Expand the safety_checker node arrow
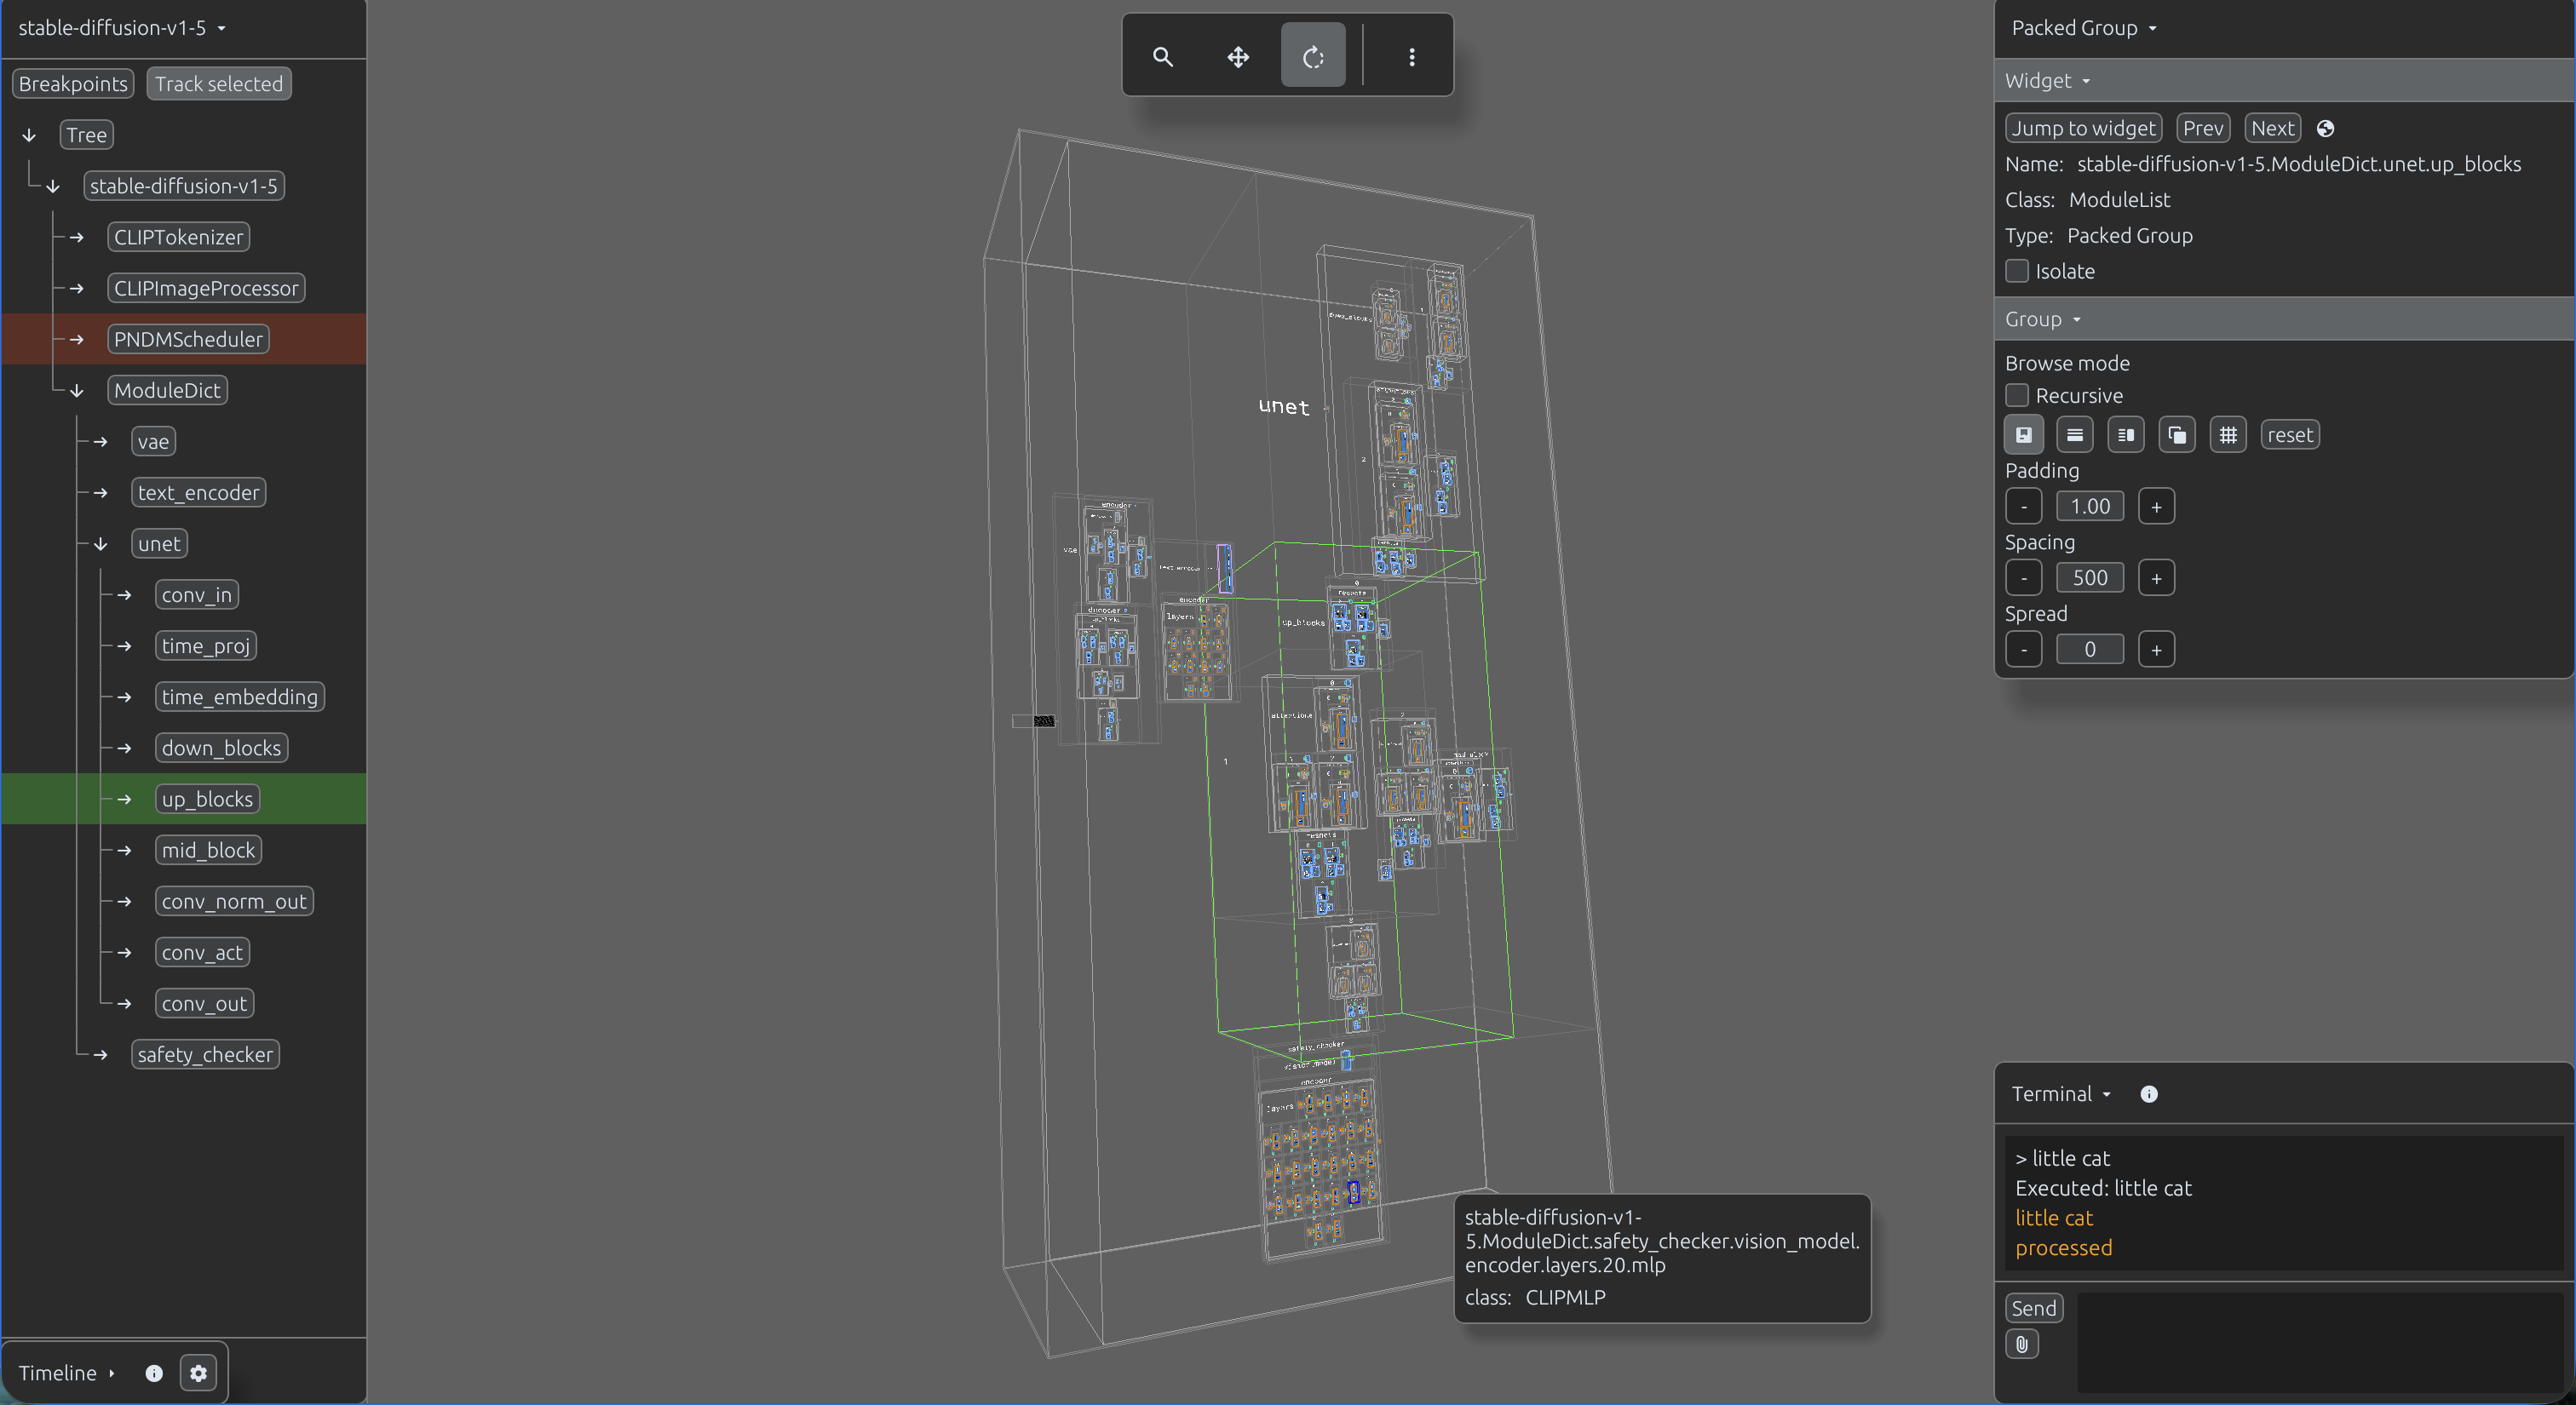This screenshot has height=1405, width=2576. point(101,1055)
